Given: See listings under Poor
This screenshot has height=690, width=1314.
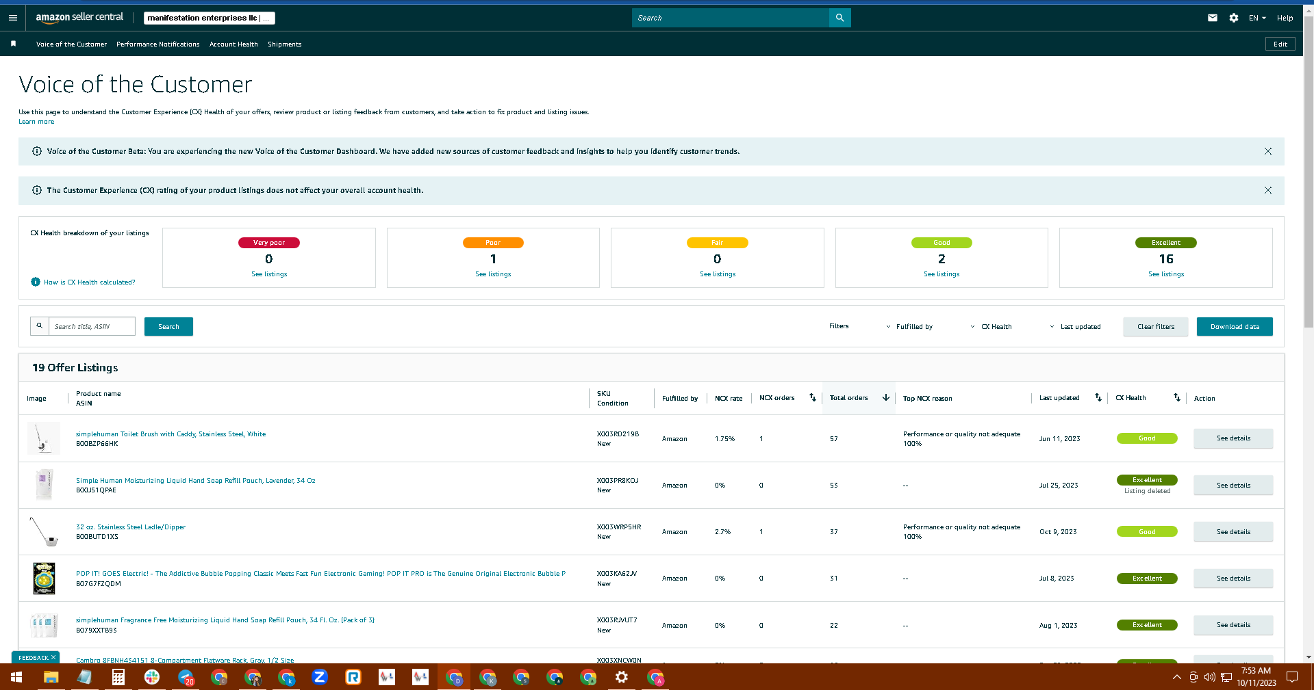Looking at the screenshot, I should pyautogui.click(x=493, y=274).
